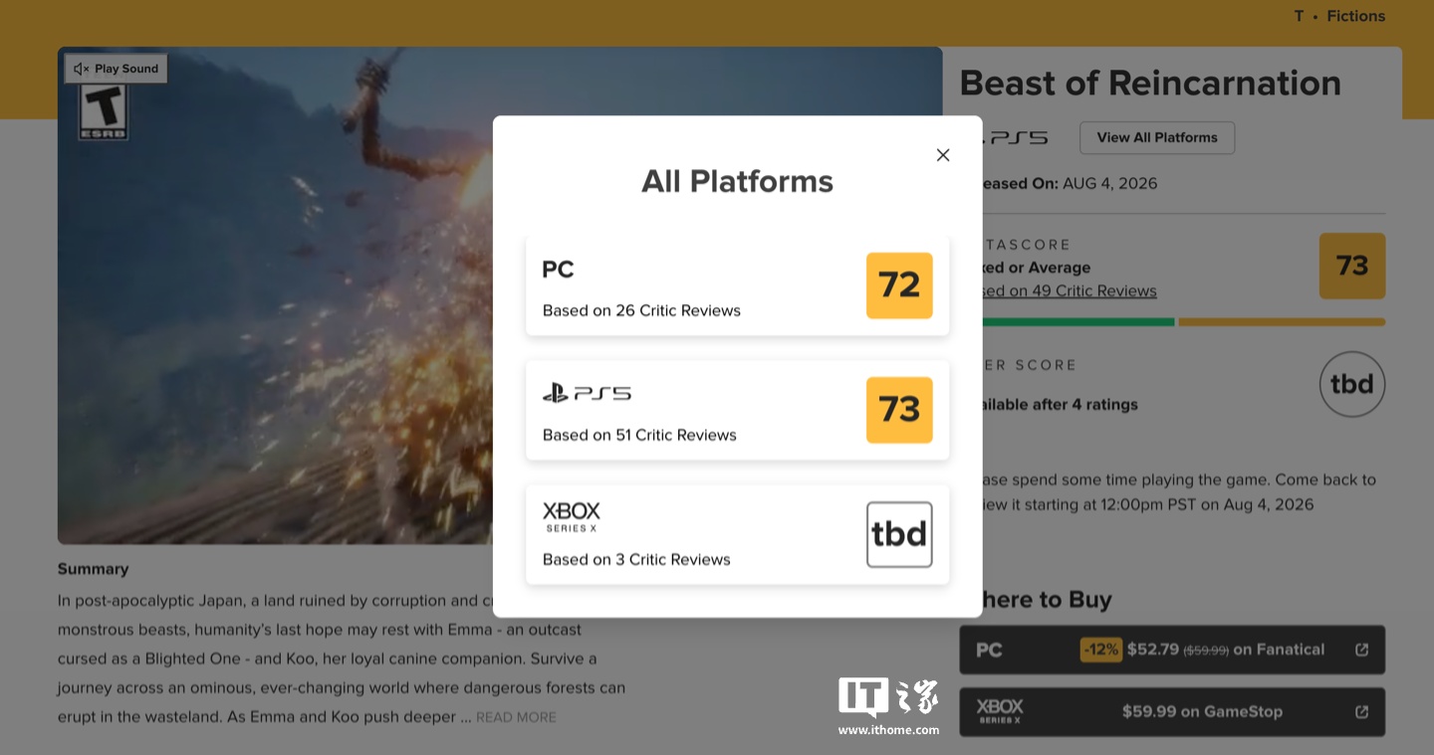Screen dimensions: 1434x755
Task: Click the 73 Metascore badge on game page
Action: (x=1352, y=266)
